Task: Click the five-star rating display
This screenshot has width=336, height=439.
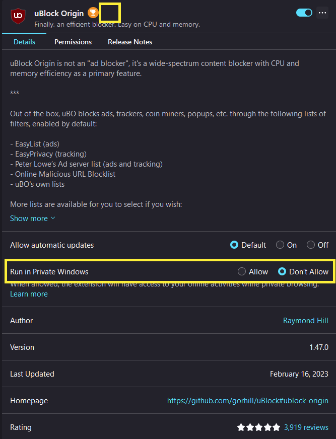Action: (x=258, y=427)
